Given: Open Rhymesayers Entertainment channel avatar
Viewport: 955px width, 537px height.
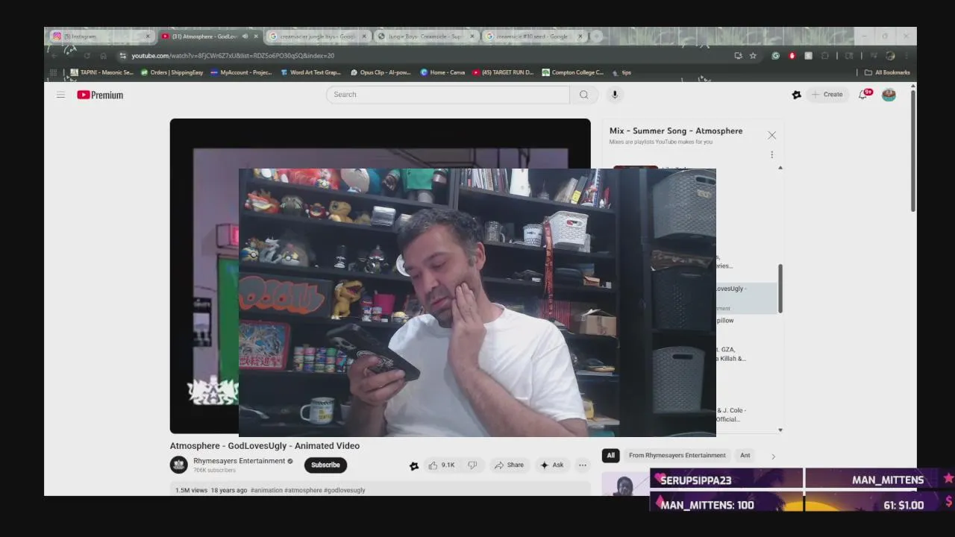Looking at the screenshot, I should pyautogui.click(x=179, y=465).
